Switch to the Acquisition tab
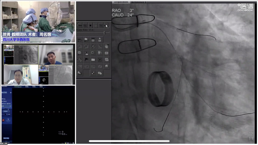Image resolution: width=258 pixels, height=145 pixels. point(121,2)
